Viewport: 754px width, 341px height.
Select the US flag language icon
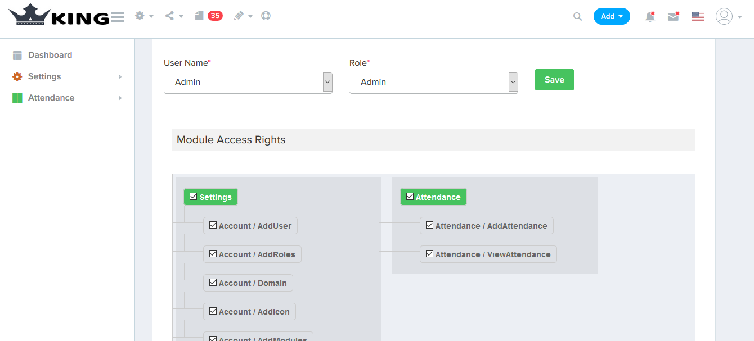click(698, 16)
